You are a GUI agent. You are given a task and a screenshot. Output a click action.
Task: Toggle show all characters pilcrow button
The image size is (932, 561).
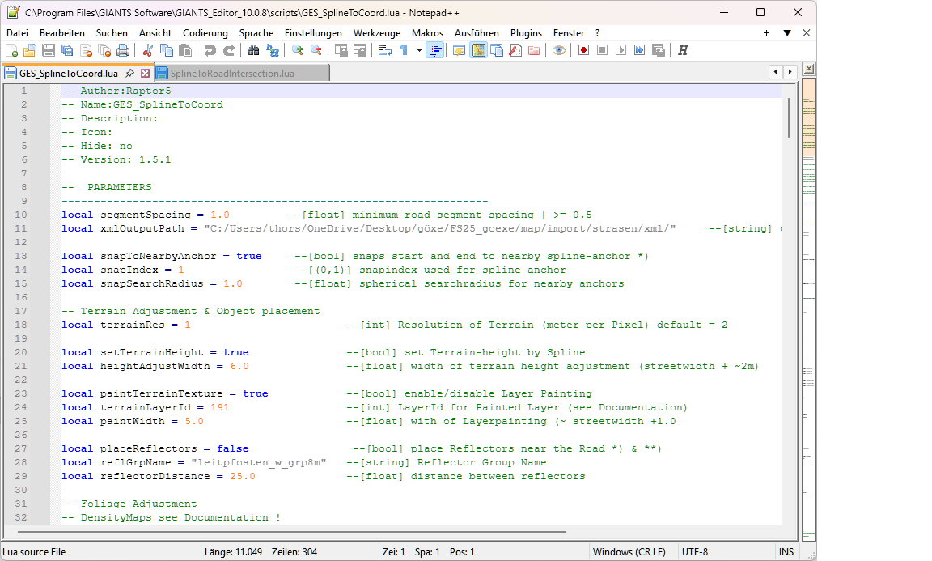tap(404, 50)
